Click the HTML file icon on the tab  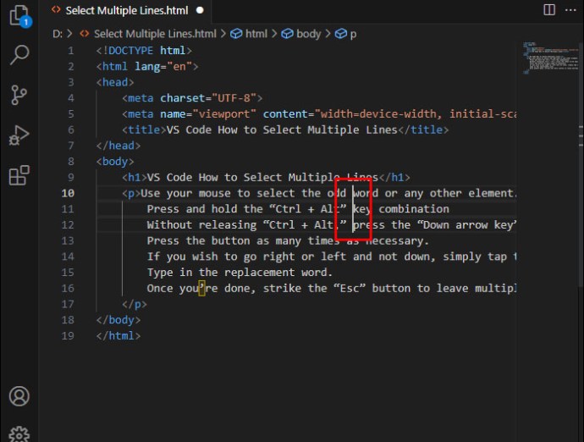[x=56, y=10]
